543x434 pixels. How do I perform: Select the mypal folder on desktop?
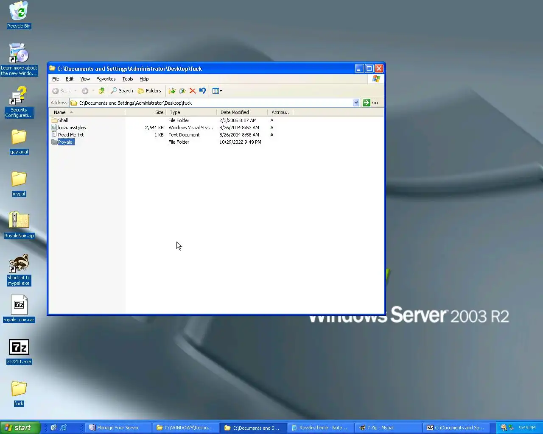[19, 184]
